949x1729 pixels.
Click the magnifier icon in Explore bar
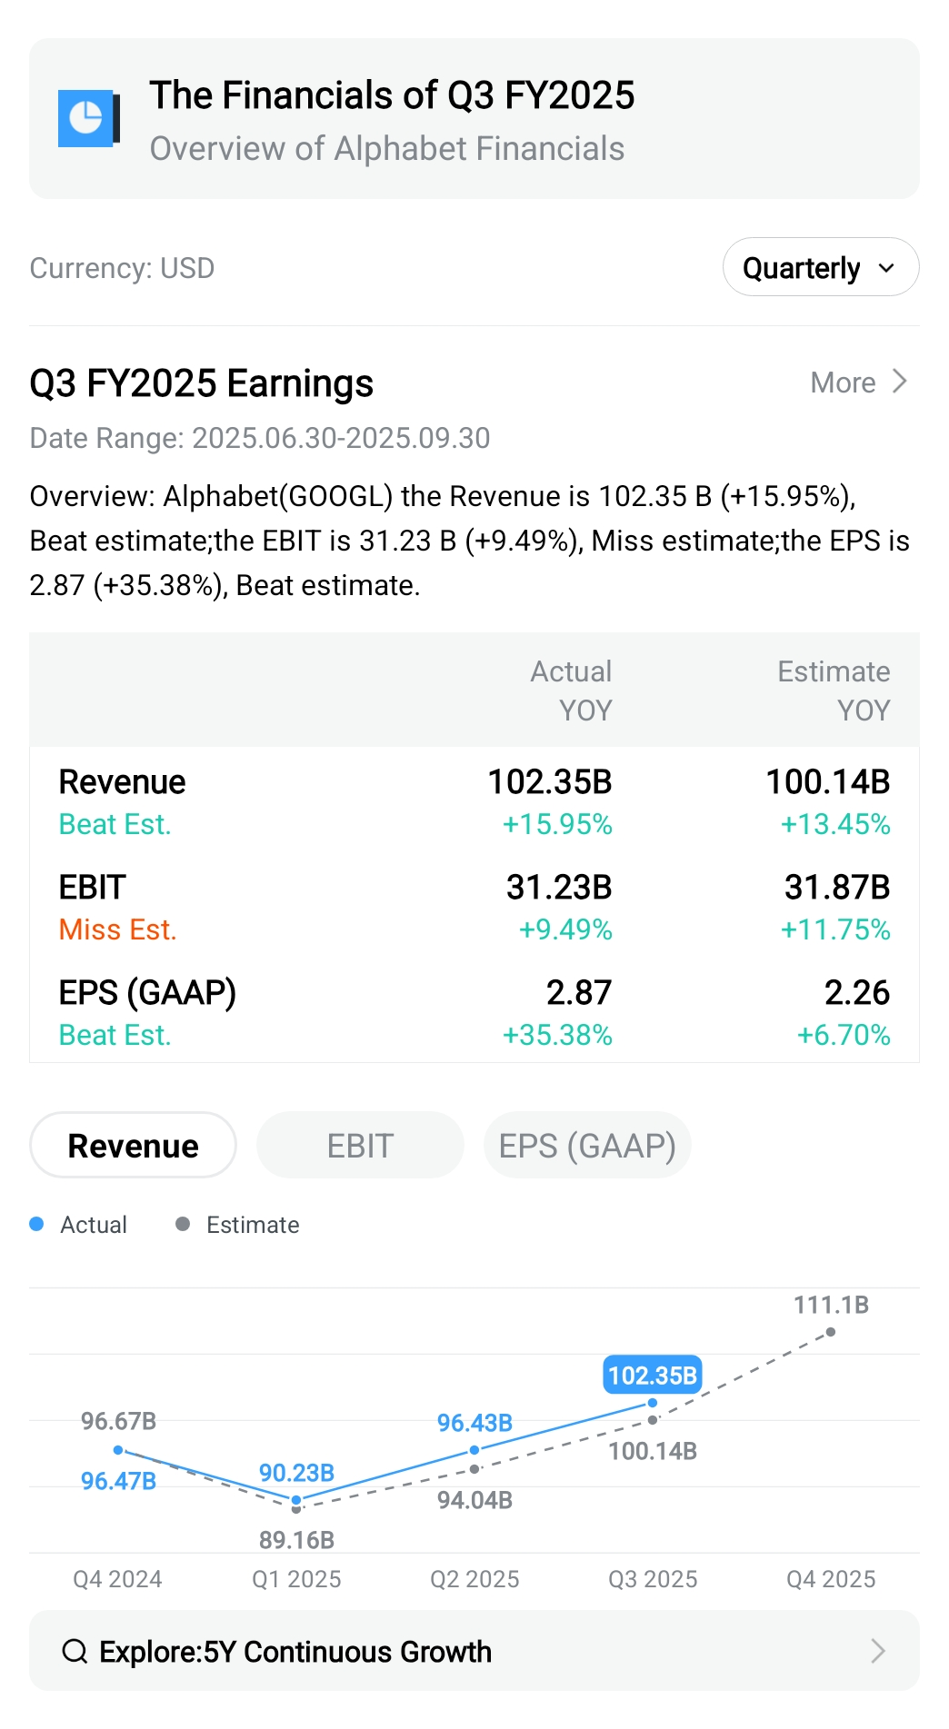point(75,1651)
